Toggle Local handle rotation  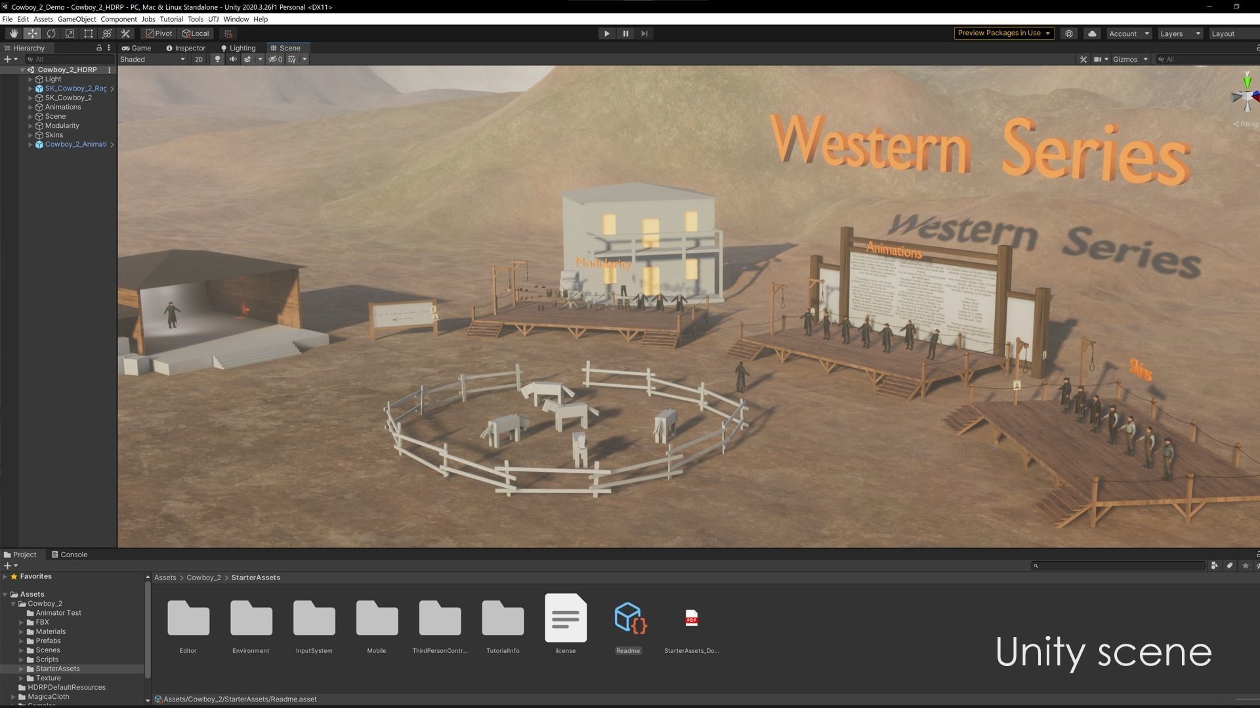[x=196, y=33]
